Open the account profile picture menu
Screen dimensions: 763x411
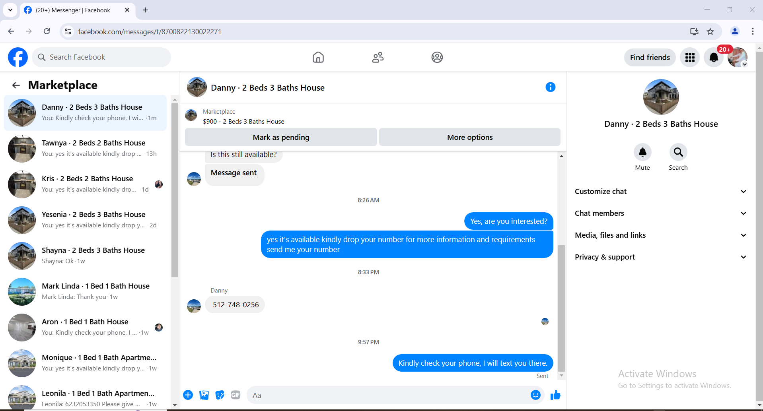pos(738,58)
